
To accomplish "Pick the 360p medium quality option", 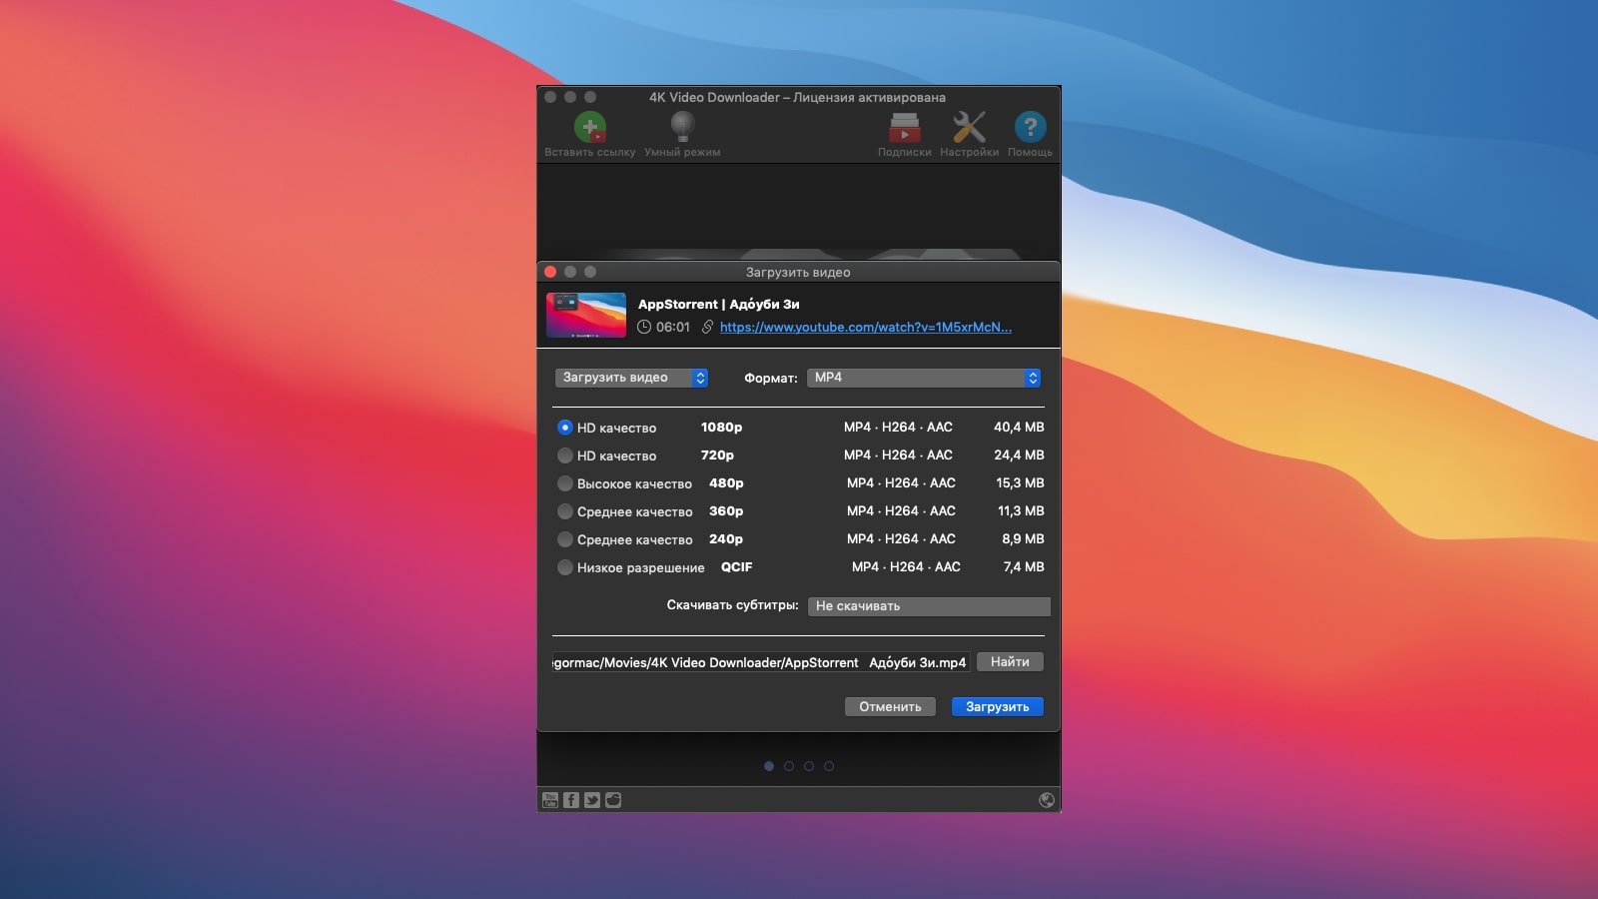I will pos(565,511).
